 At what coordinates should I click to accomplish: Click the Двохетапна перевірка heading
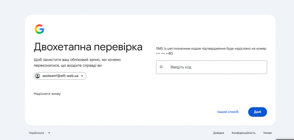click(88, 47)
